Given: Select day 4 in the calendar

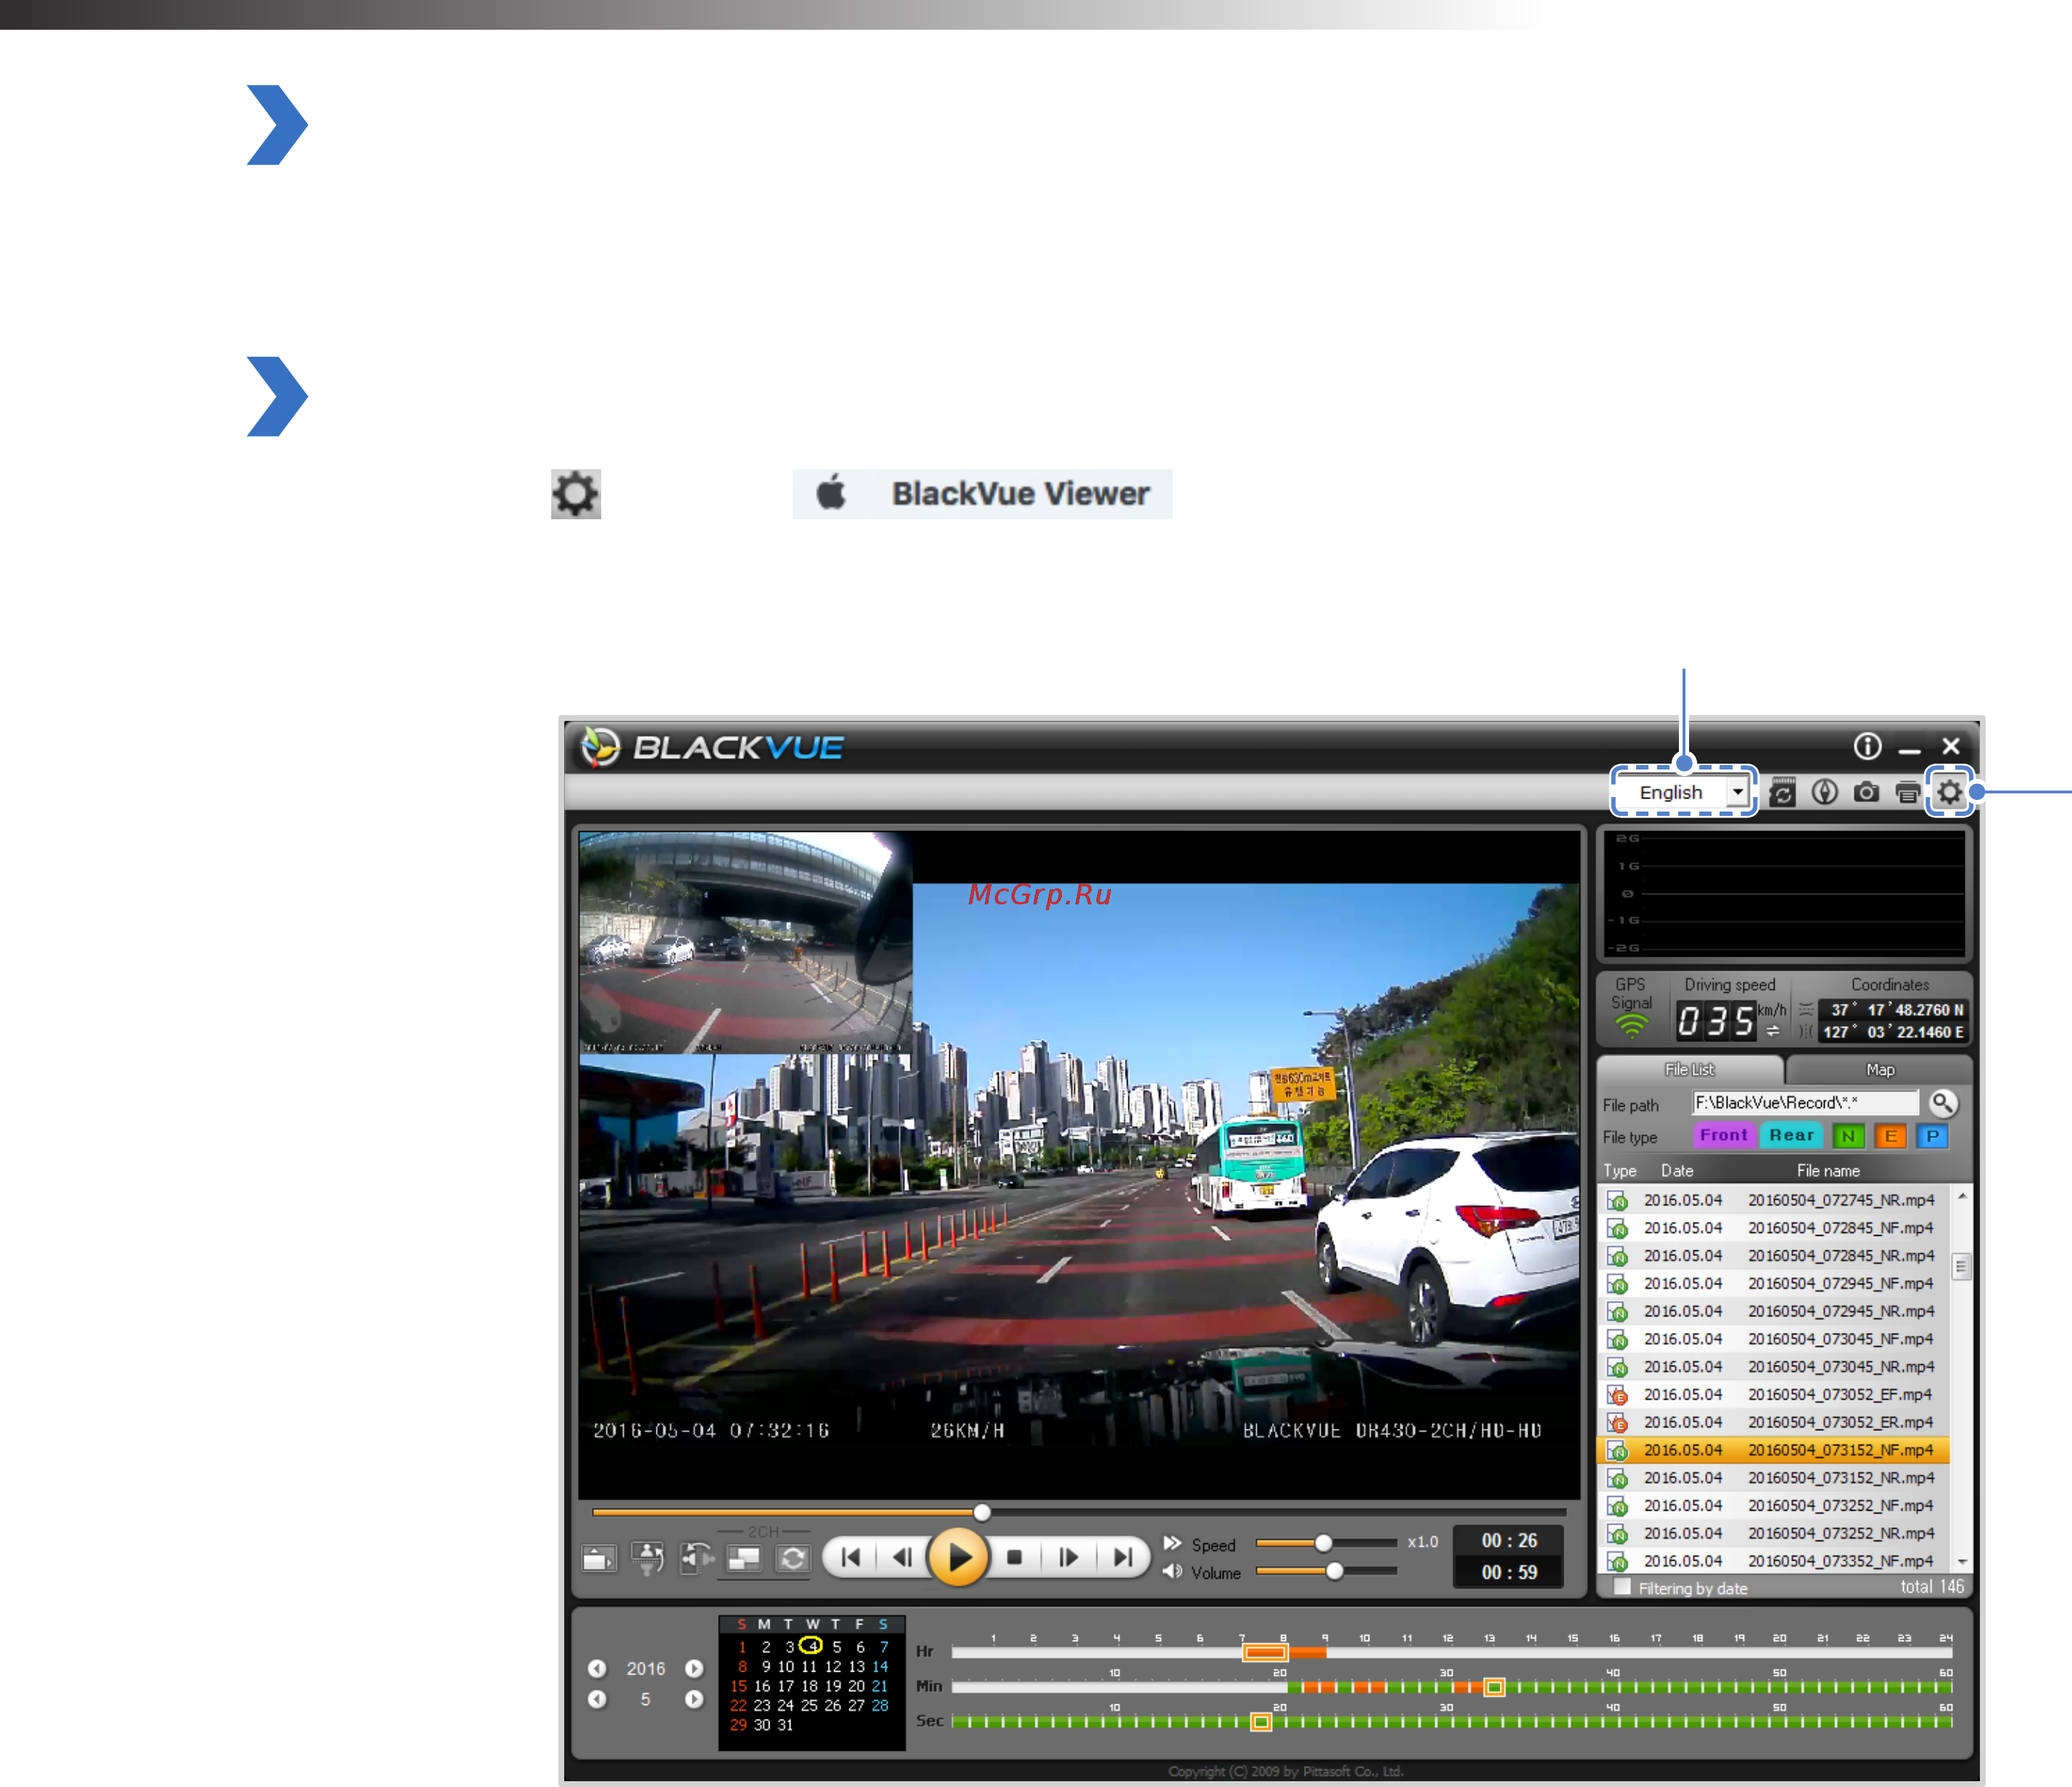Looking at the screenshot, I should point(812,1646).
